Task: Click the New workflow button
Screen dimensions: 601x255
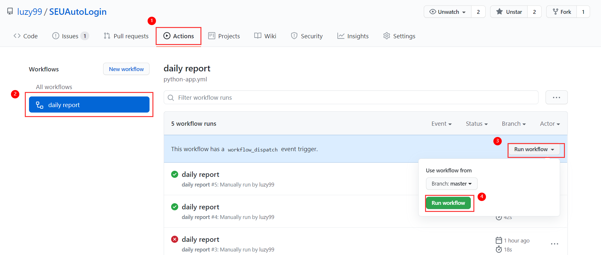Action: tap(126, 69)
